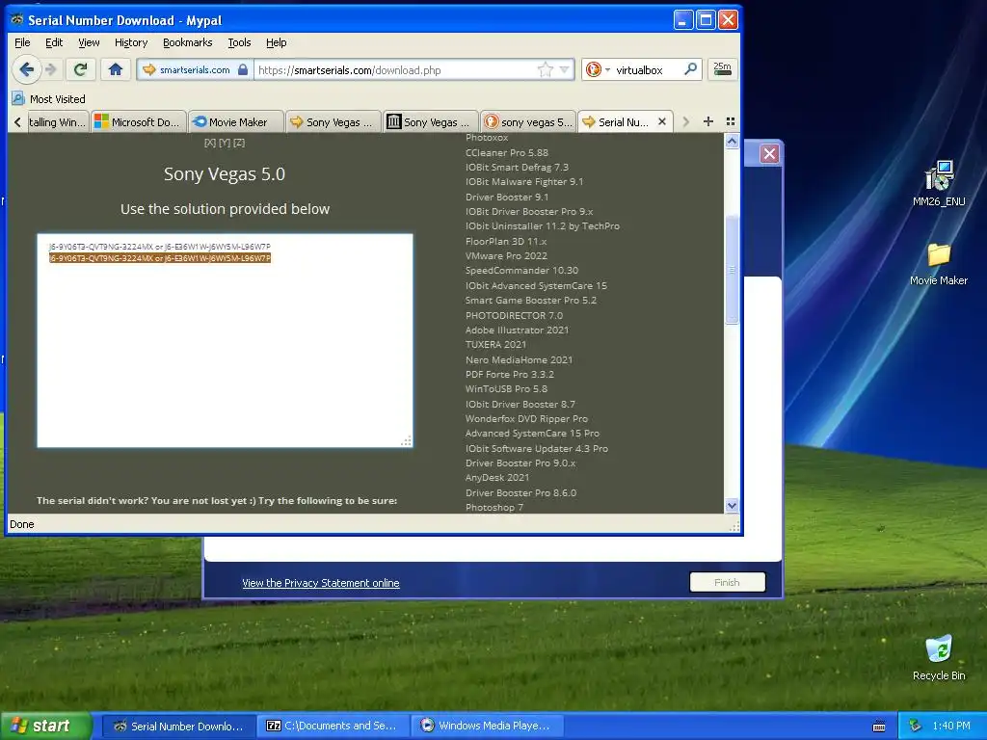Open a new tab with plus button
Viewport: 987px width, 740px height.
pos(708,121)
